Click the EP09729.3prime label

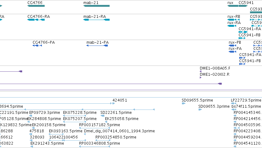[x=45, y=113]
